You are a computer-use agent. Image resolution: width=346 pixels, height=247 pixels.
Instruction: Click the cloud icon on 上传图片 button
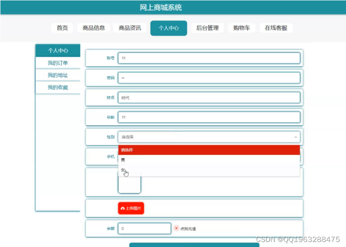coord(122,208)
